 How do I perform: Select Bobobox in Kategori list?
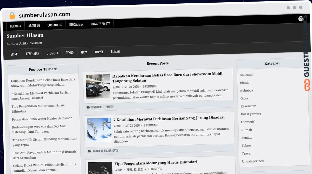click(247, 90)
